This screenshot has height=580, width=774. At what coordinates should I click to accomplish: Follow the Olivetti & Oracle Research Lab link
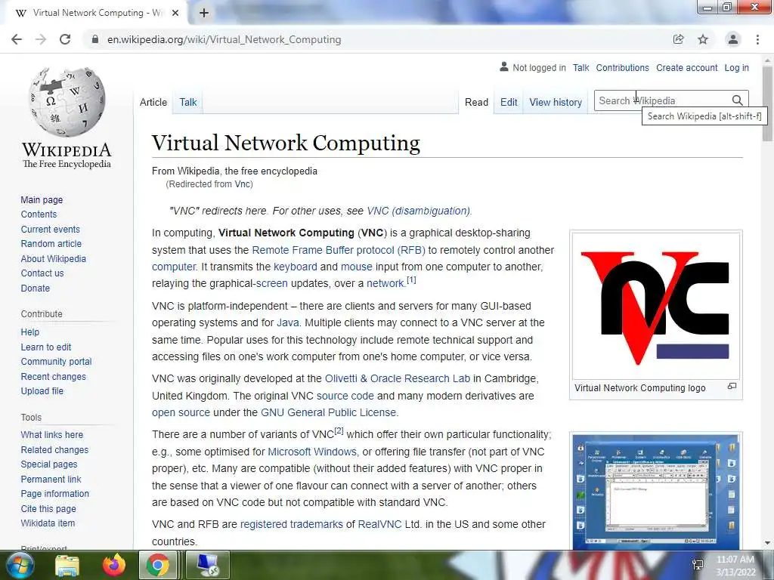coord(398,379)
